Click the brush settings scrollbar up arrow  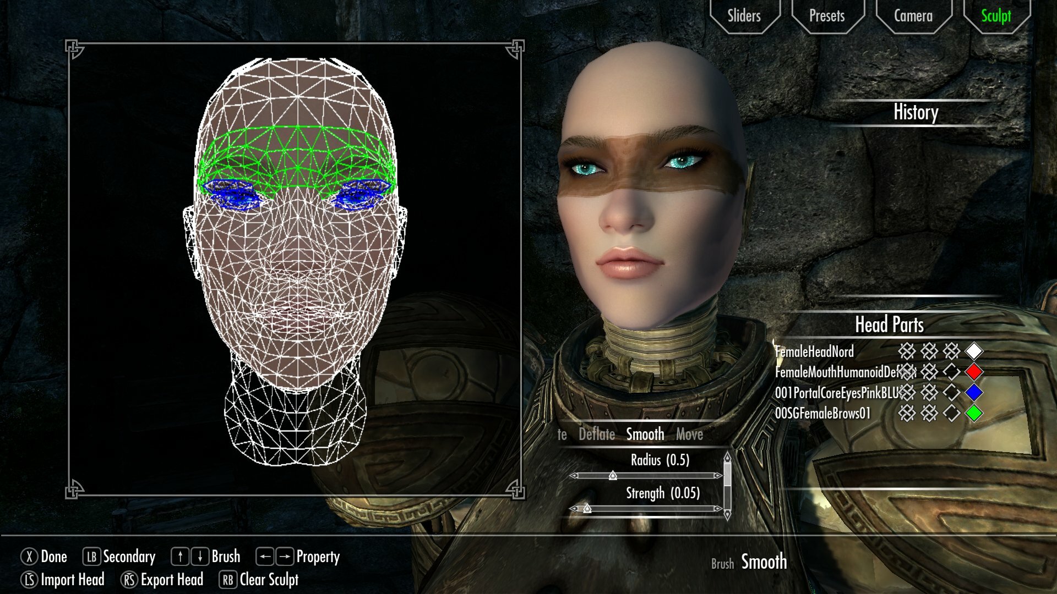tap(727, 457)
